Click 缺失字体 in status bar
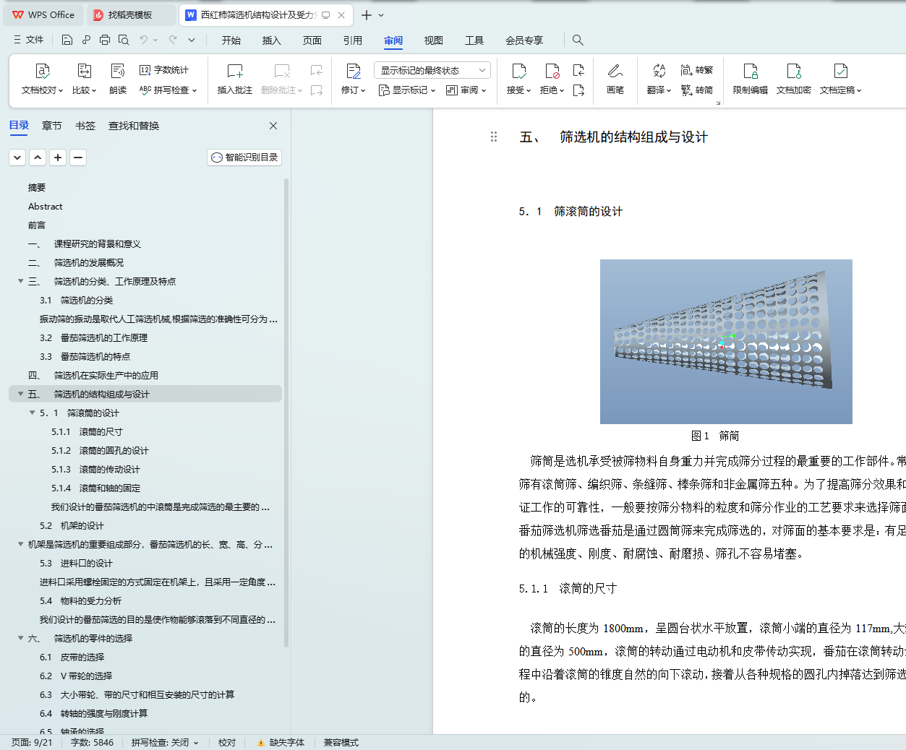This screenshot has width=906, height=750. click(x=281, y=743)
